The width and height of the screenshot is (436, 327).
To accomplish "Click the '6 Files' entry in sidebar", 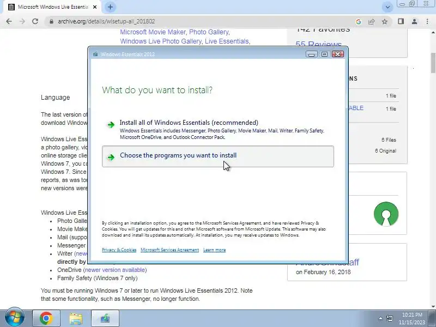I will pyautogui.click(x=389, y=140).
